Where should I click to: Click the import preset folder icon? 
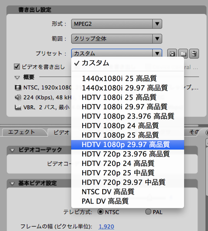point(183,54)
